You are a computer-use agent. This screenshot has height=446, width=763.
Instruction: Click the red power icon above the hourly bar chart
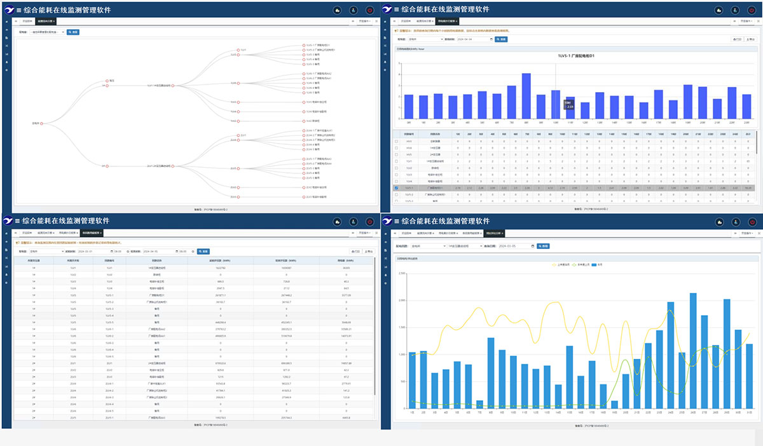(x=752, y=10)
